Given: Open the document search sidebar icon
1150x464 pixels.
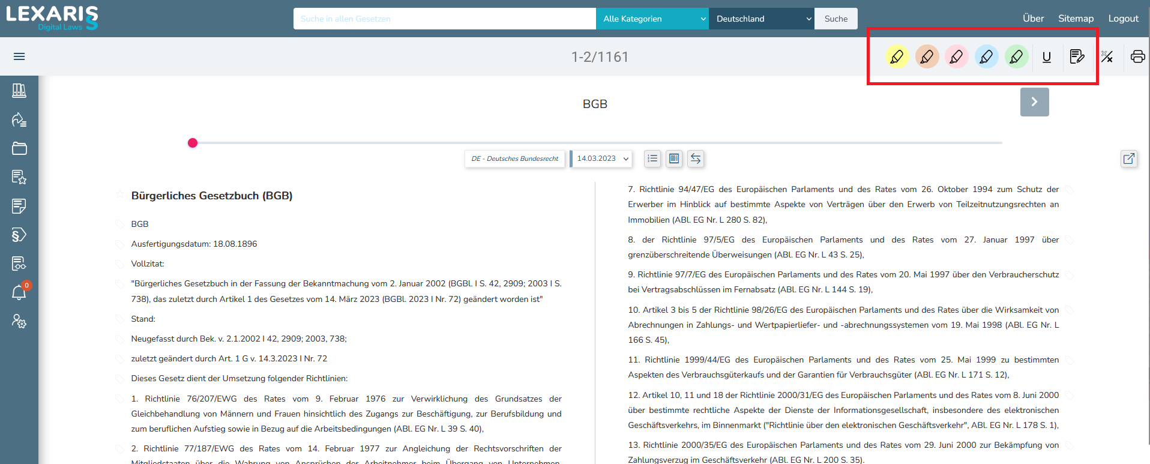Looking at the screenshot, I should click(x=19, y=264).
